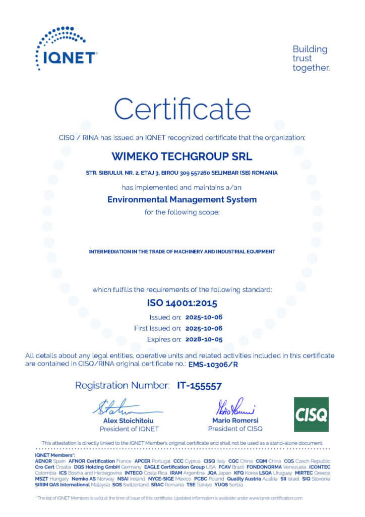Click the Mario Romersi signature
The height and width of the screenshot is (517, 365).
(235, 407)
